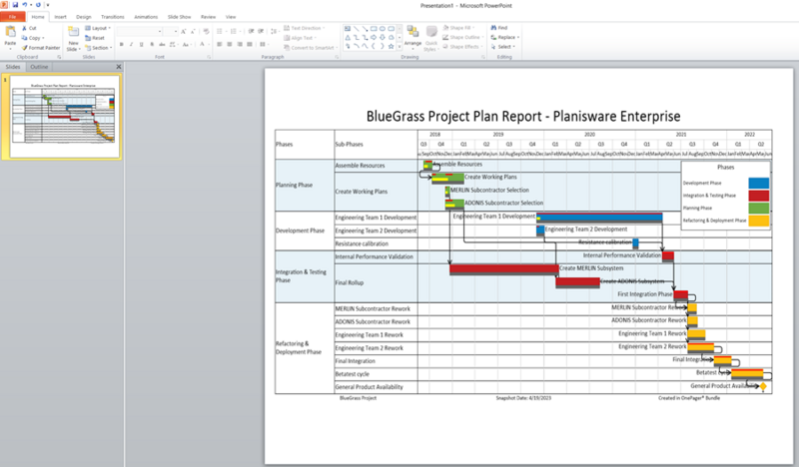Open the File tab
The height and width of the screenshot is (467, 799).
(12, 17)
